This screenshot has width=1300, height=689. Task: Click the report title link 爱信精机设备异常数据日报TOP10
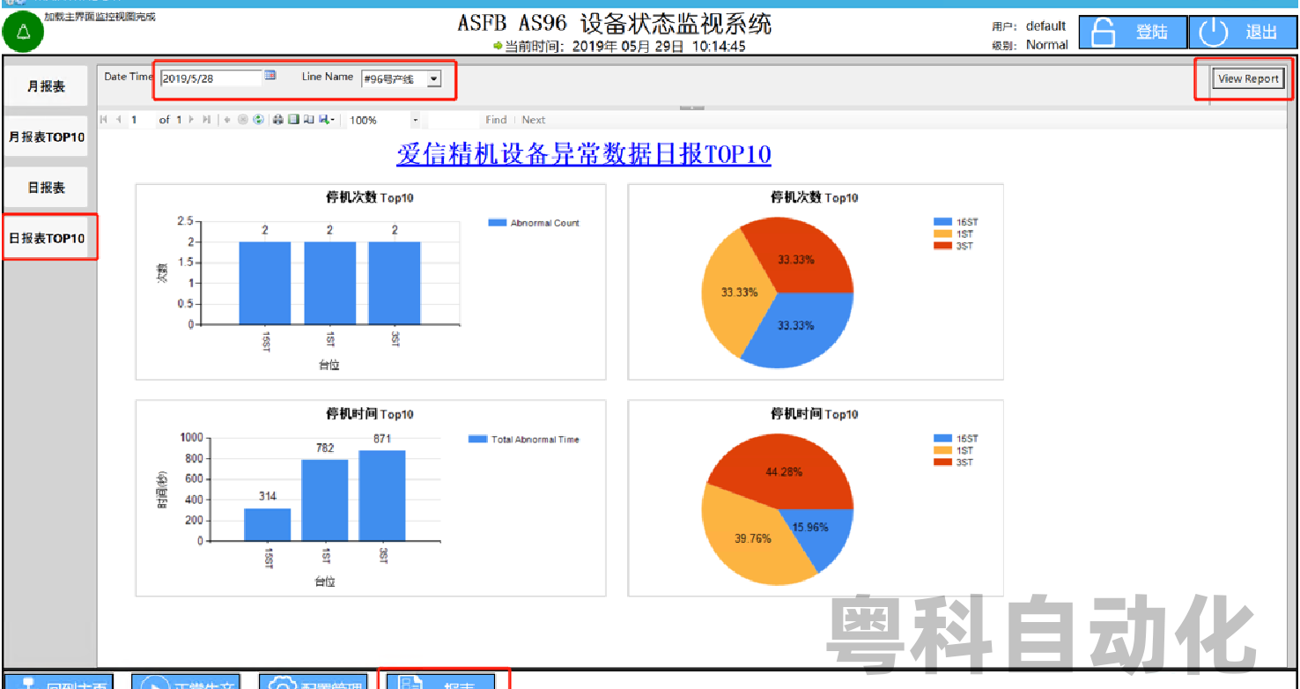tap(583, 155)
